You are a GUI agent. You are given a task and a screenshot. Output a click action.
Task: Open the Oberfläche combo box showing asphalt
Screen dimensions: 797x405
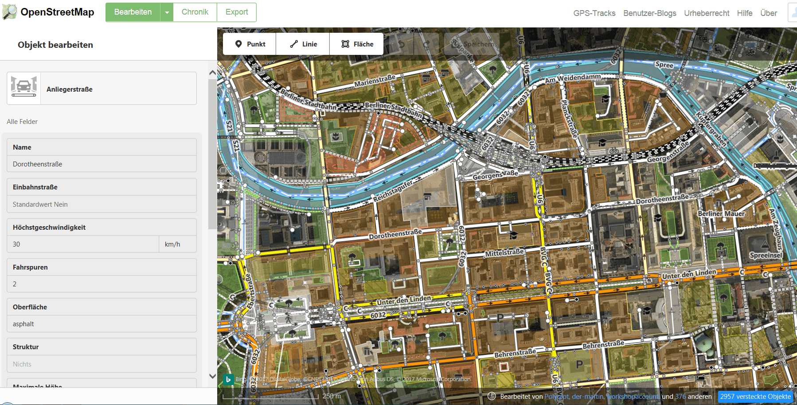click(102, 324)
